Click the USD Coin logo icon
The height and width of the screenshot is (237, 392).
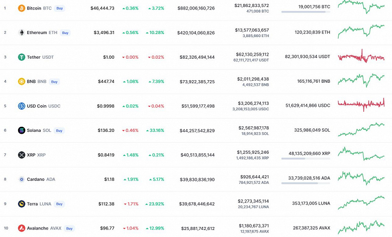tap(22, 106)
